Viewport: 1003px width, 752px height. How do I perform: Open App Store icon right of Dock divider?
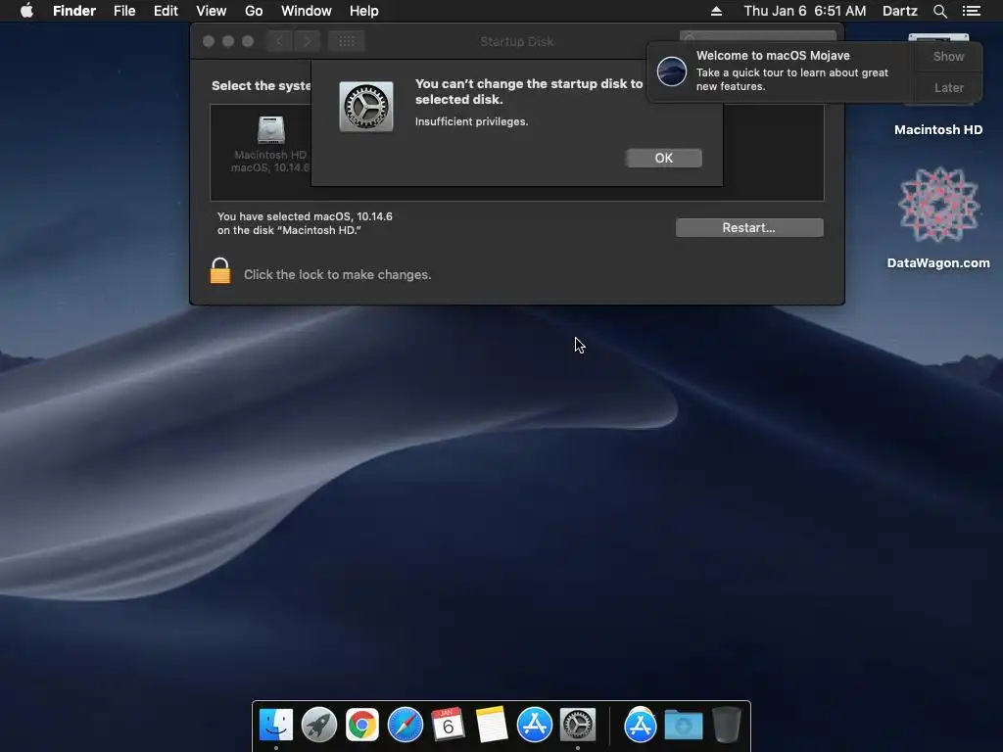(641, 726)
